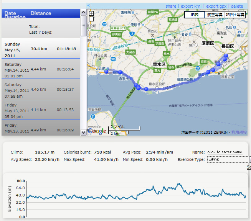Select Saturday May.14 07:58 am 4.46 km activity
Image resolution: width=251 pixels, height=221 pixels.
[41, 89]
